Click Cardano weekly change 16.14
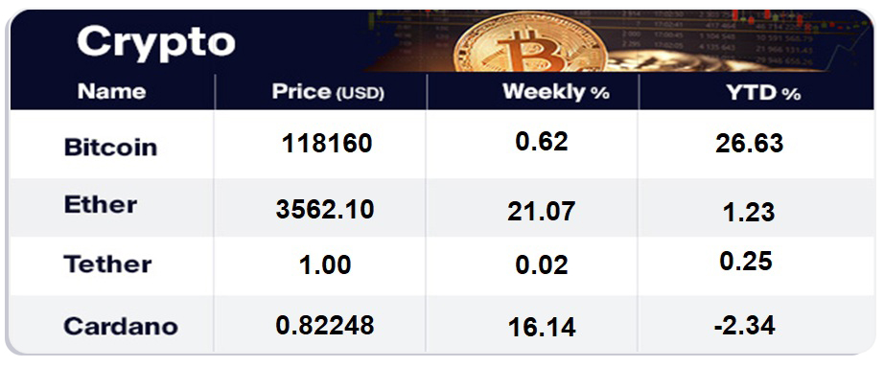The height and width of the screenshot is (367, 884). (542, 328)
